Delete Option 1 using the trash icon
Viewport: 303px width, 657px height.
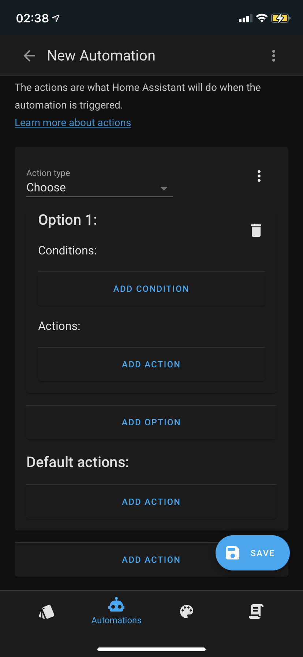pos(256,230)
